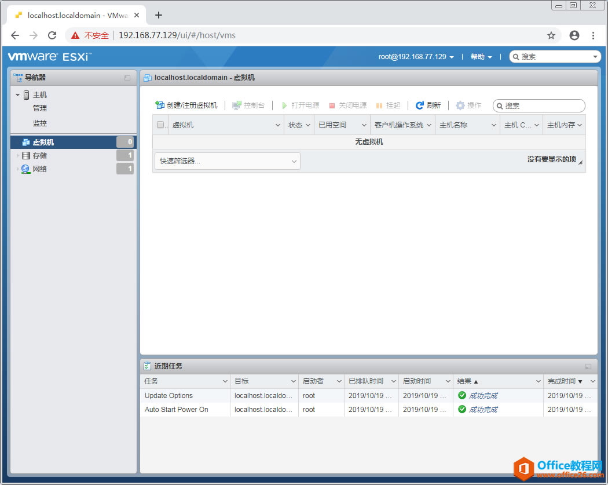Click the 关闭电源 power off button

point(348,105)
